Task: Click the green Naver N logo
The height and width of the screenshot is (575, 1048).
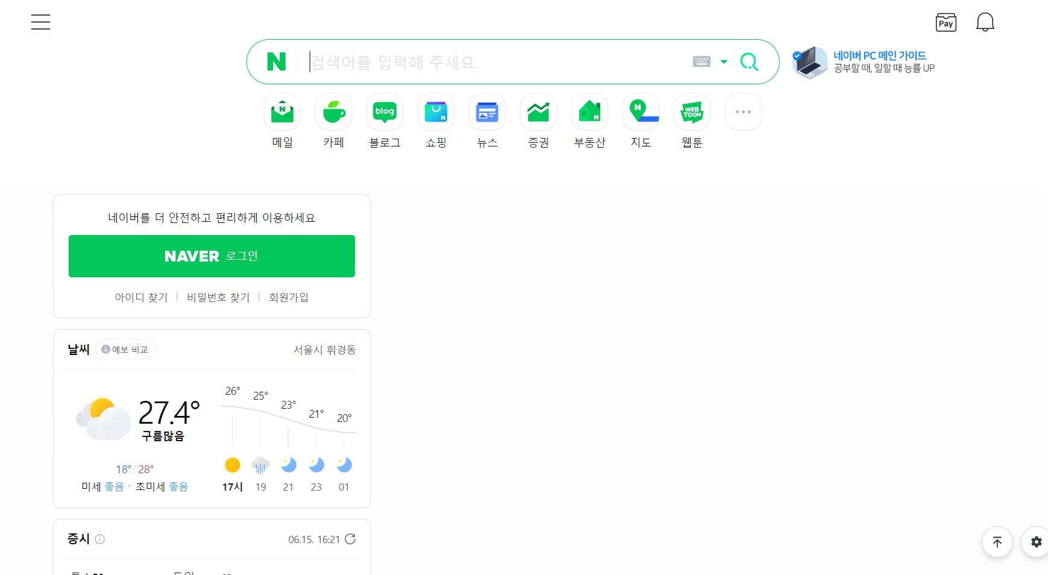Action: (x=276, y=61)
